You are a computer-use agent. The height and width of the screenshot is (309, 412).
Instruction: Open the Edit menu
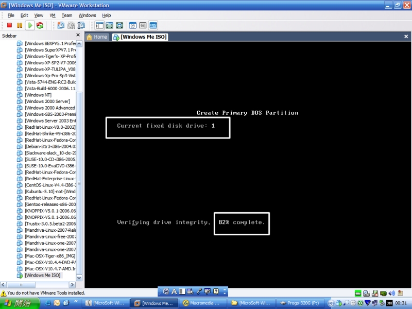tap(24, 15)
